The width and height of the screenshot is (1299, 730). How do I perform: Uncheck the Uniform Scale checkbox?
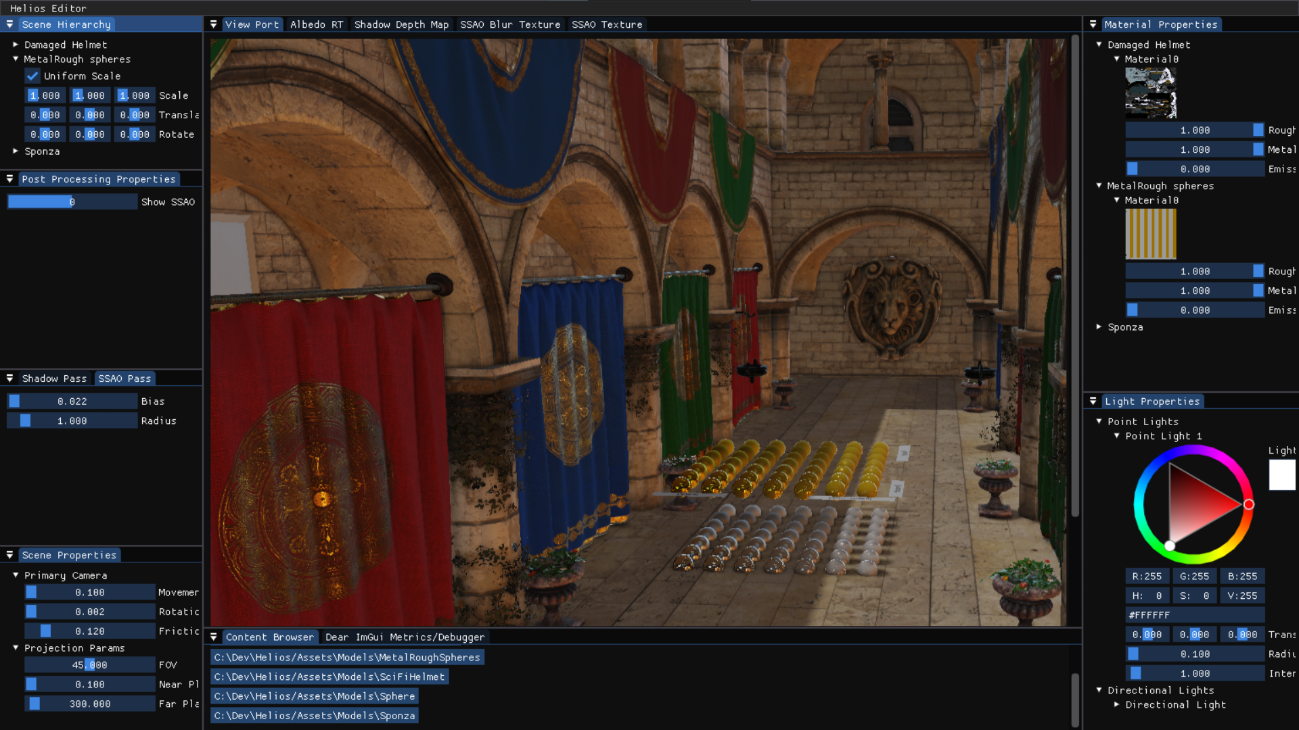(32, 76)
